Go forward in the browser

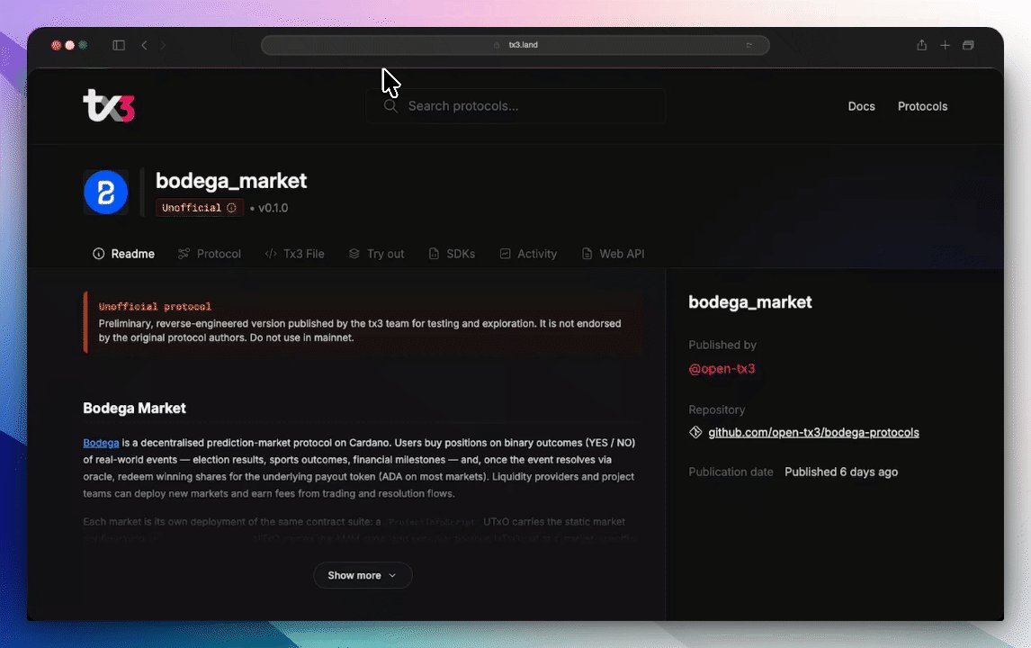pos(163,45)
